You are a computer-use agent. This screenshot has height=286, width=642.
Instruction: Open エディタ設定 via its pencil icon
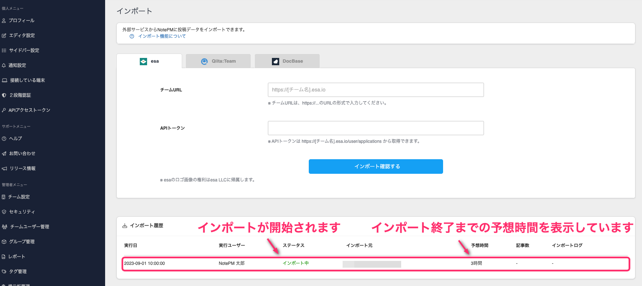[4, 36]
